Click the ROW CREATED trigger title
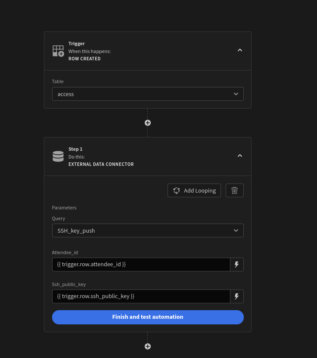The width and height of the screenshot is (317, 358). pyautogui.click(x=84, y=59)
